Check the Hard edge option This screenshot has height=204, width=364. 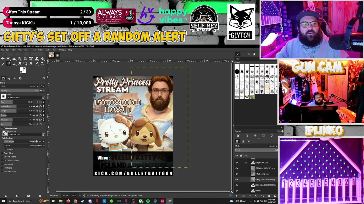pyautogui.click(x=2, y=168)
